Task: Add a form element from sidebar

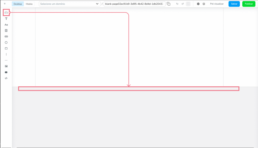Action: point(6,30)
